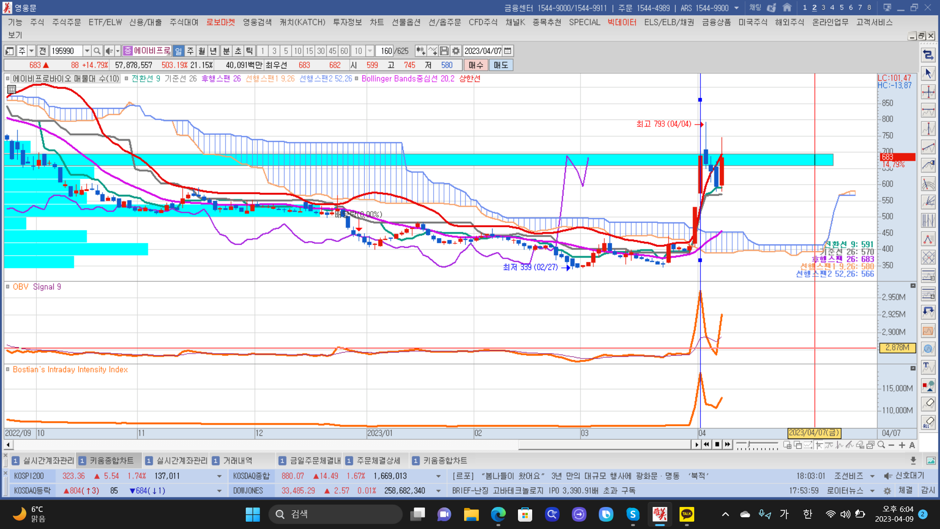The width and height of the screenshot is (940, 529).
Task: Open chart settings gear icon in toolbar
Action: point(456,51)
